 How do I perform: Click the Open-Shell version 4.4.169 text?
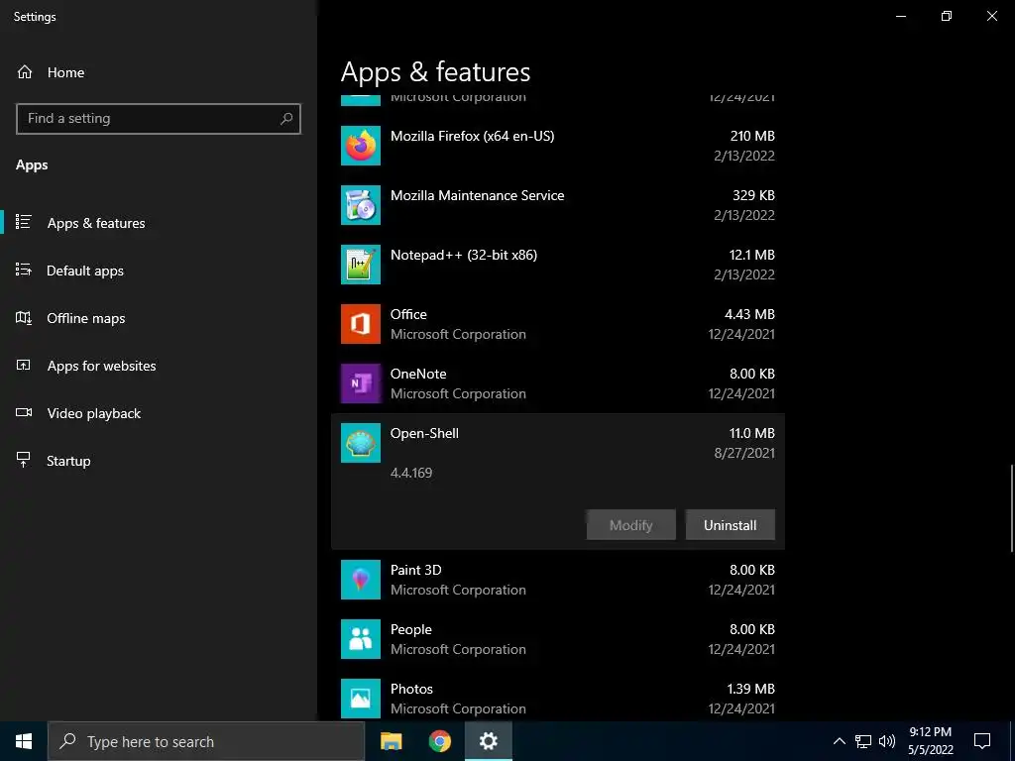(x=411, y=473)
